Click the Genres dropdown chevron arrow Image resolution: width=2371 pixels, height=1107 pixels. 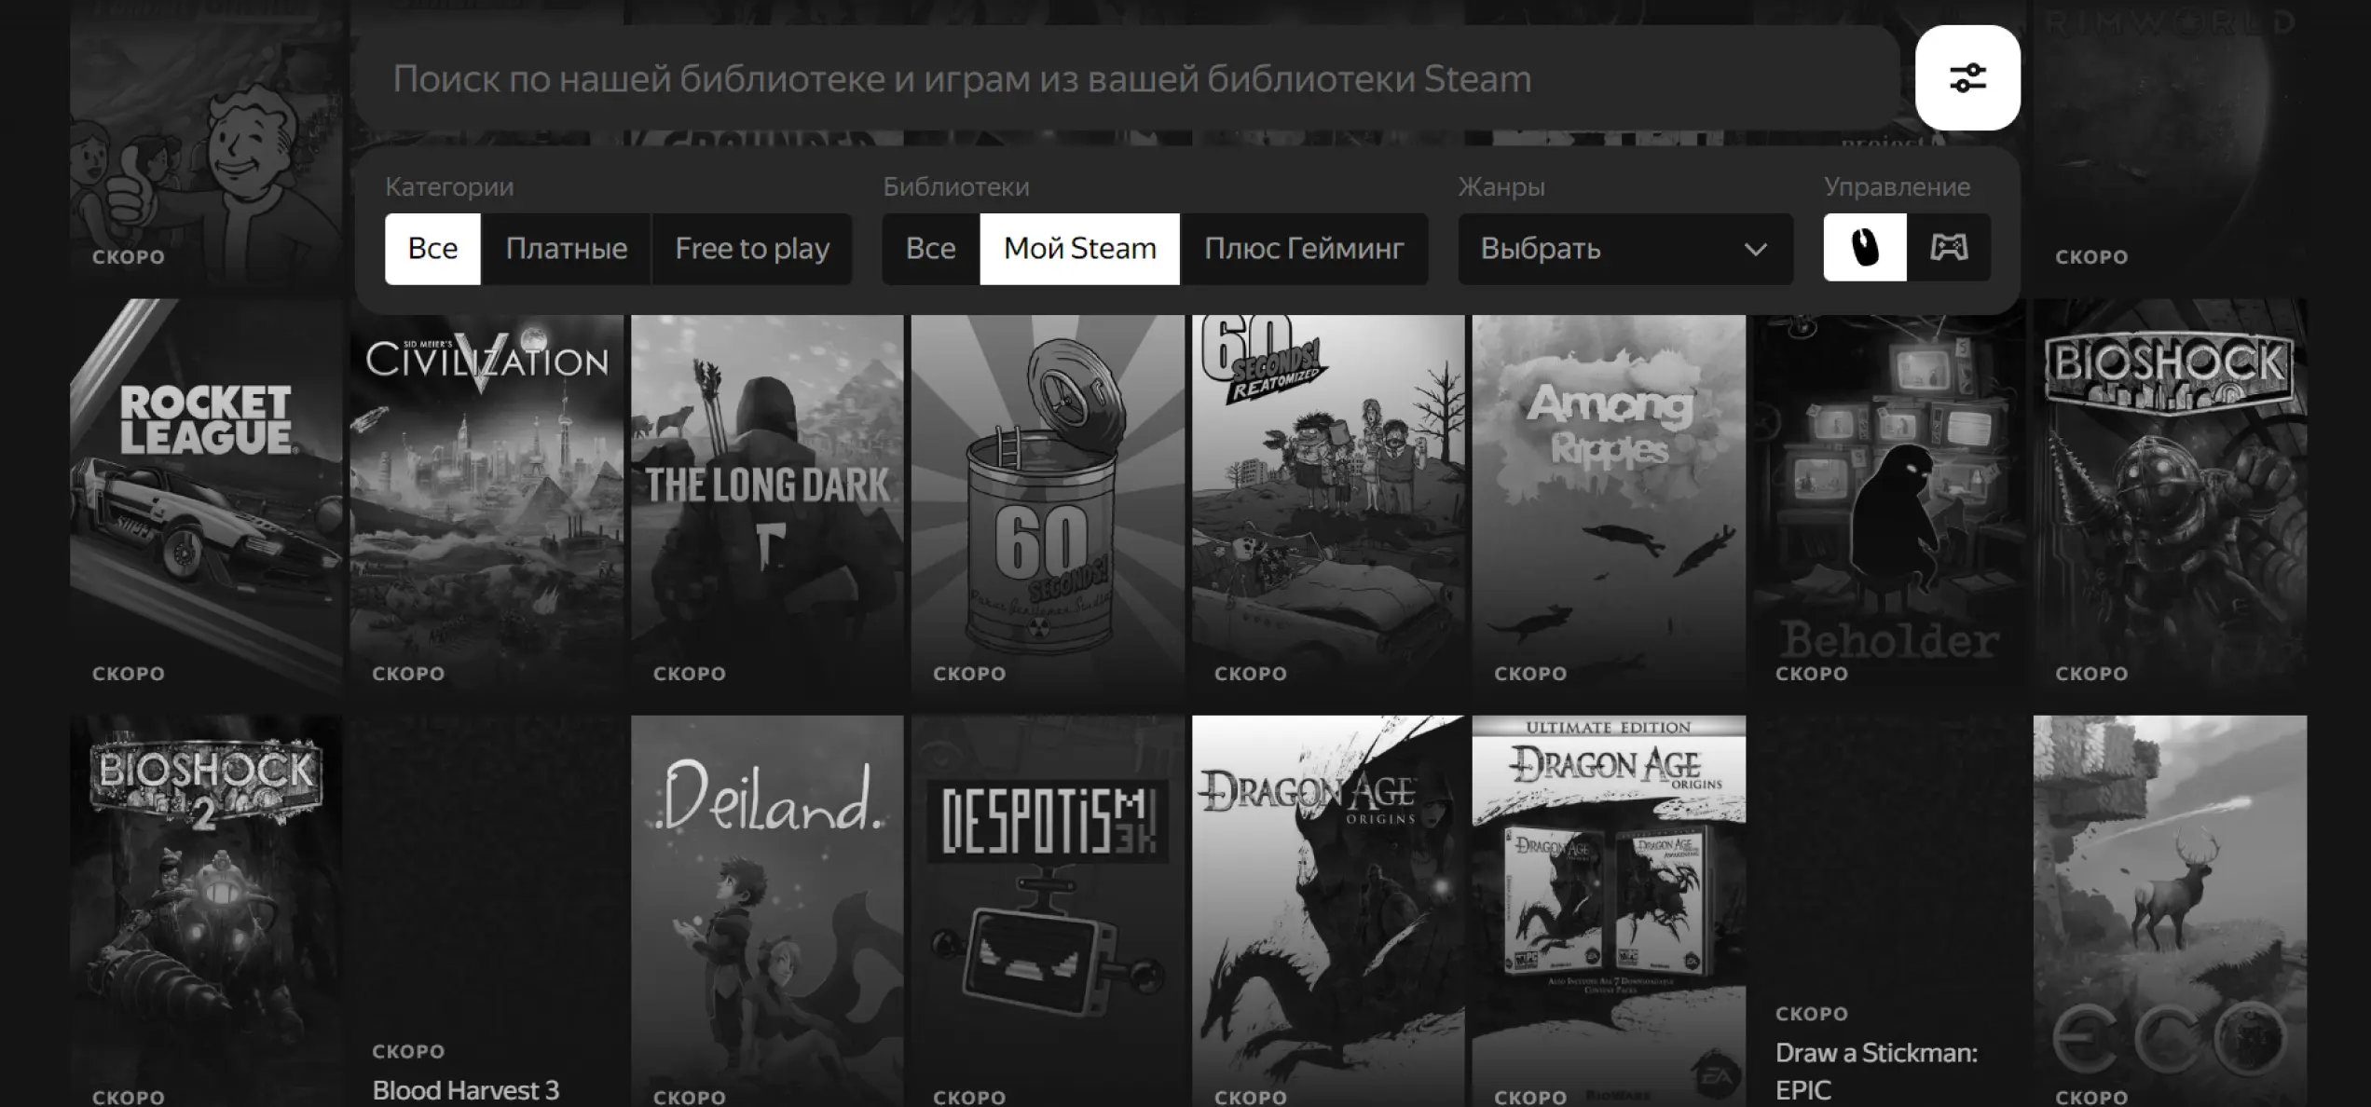tap(1755, 250)
